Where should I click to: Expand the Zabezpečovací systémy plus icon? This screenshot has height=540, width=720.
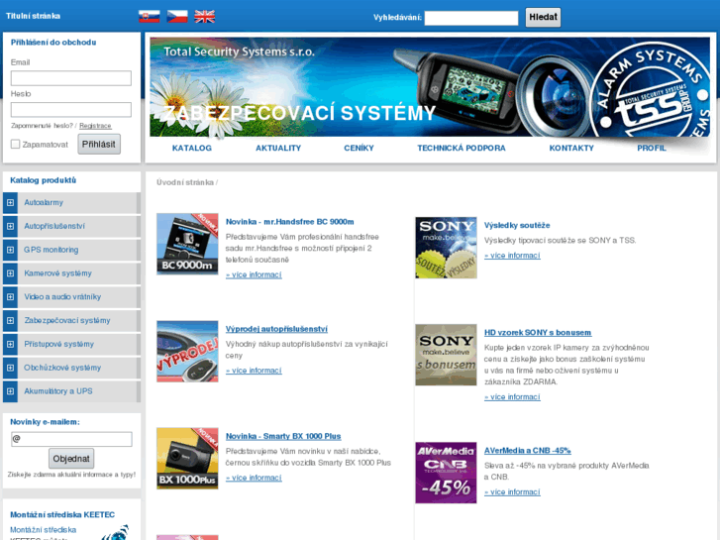tap(10, 321)
